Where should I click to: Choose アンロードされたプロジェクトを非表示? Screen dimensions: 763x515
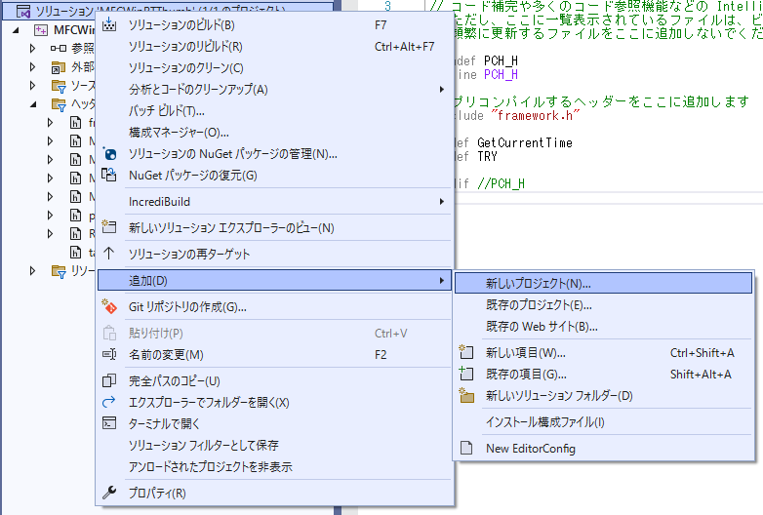click(x=275, y=466)
